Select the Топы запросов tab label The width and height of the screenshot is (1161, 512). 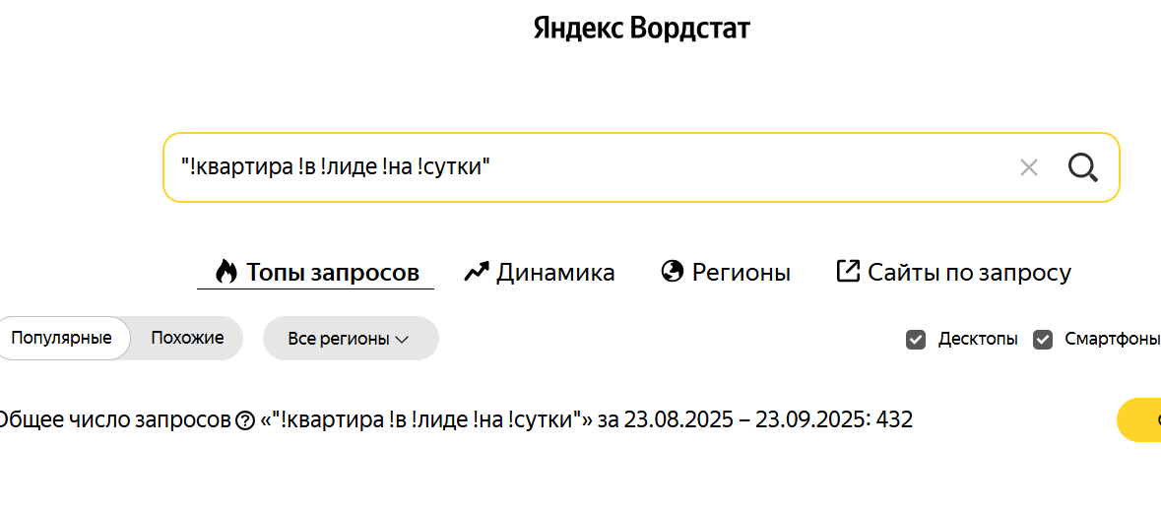click(333, 273)
